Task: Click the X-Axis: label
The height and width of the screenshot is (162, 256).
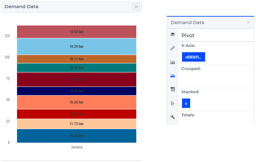Action: [188, 45]
